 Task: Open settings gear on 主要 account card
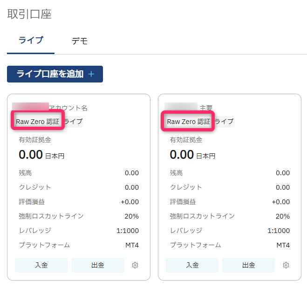[x=286, y=265]
